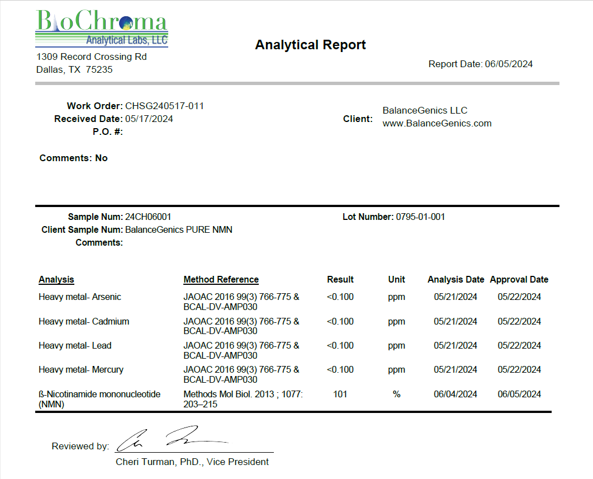Select the 1309 Record Crossing Rd address
Viewport: 593px width, 479px height.
[91, 57]
